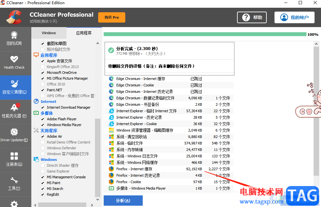321x207 pixels.
Task: Open 我的帐户 account button
Action: tap(295, 17)
